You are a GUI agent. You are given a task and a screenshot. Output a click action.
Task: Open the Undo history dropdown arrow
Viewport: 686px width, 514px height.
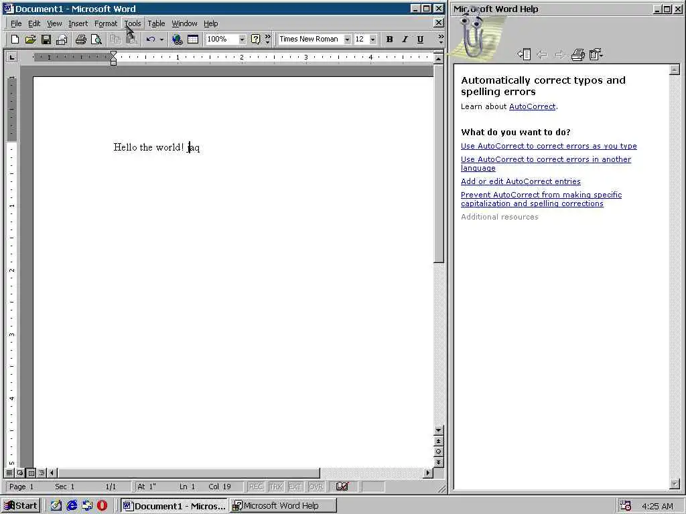coord(162,39)
